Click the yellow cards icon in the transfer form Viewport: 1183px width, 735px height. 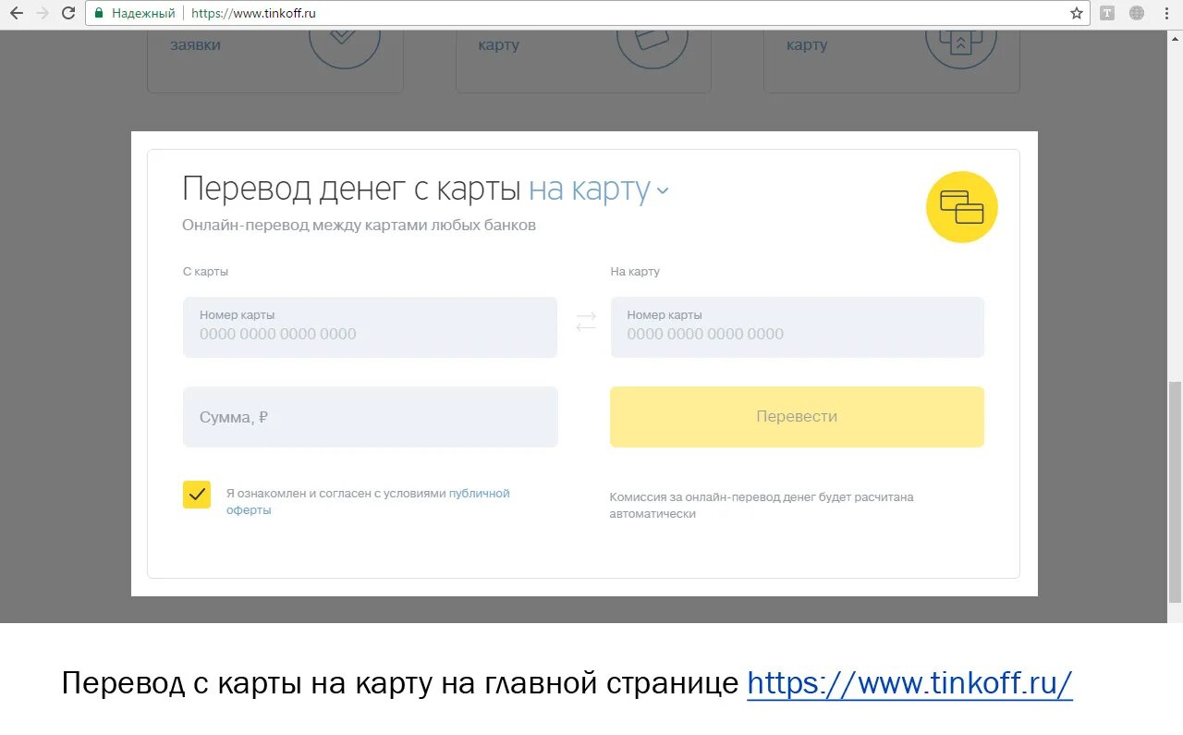pyautogui.click(x=961, y=207)
